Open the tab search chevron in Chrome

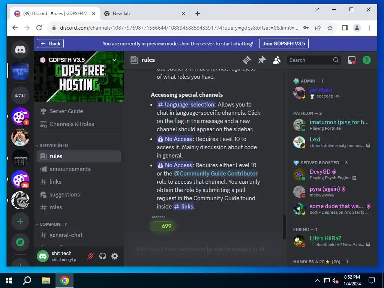[316, 9]
